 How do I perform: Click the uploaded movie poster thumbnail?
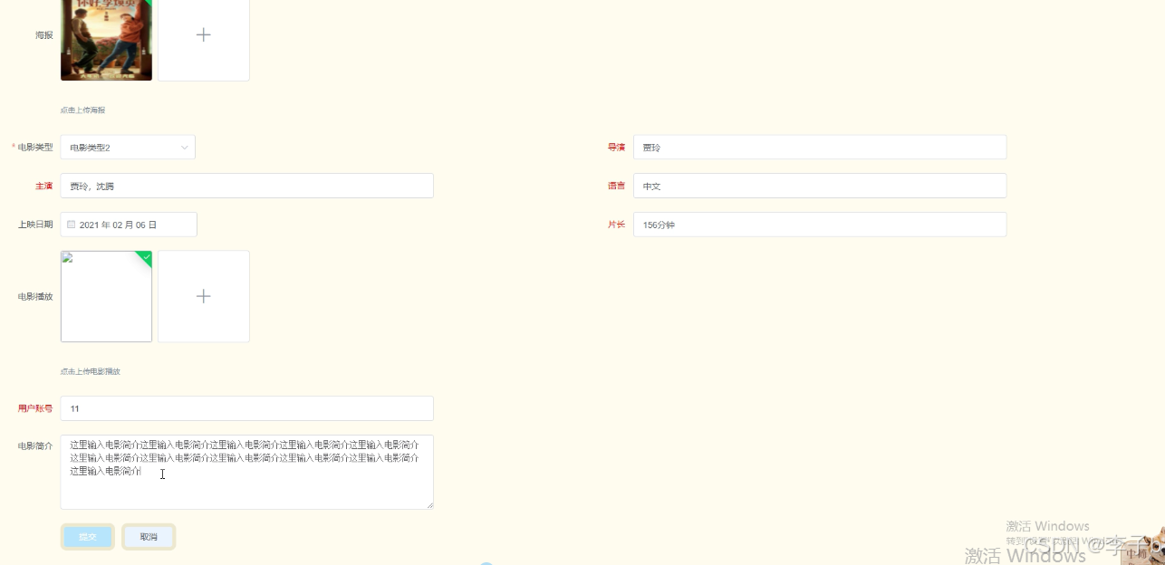click(106, 40)
